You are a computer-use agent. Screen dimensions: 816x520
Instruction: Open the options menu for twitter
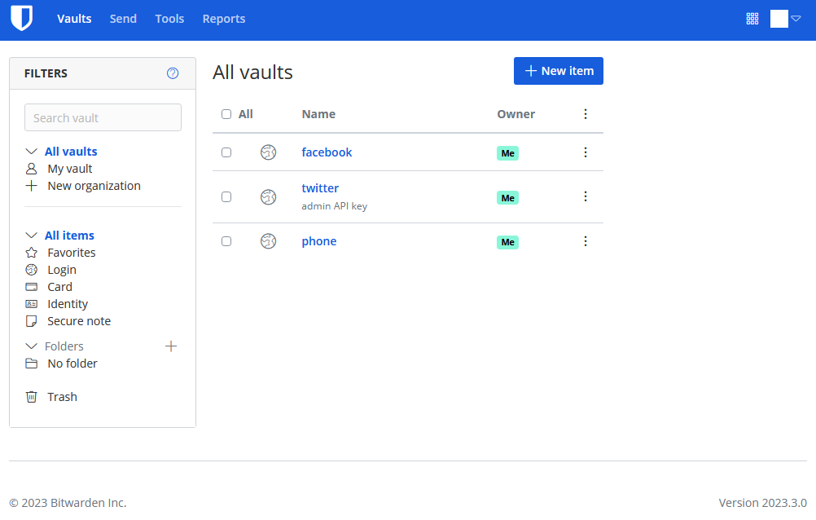pos(586,196)
